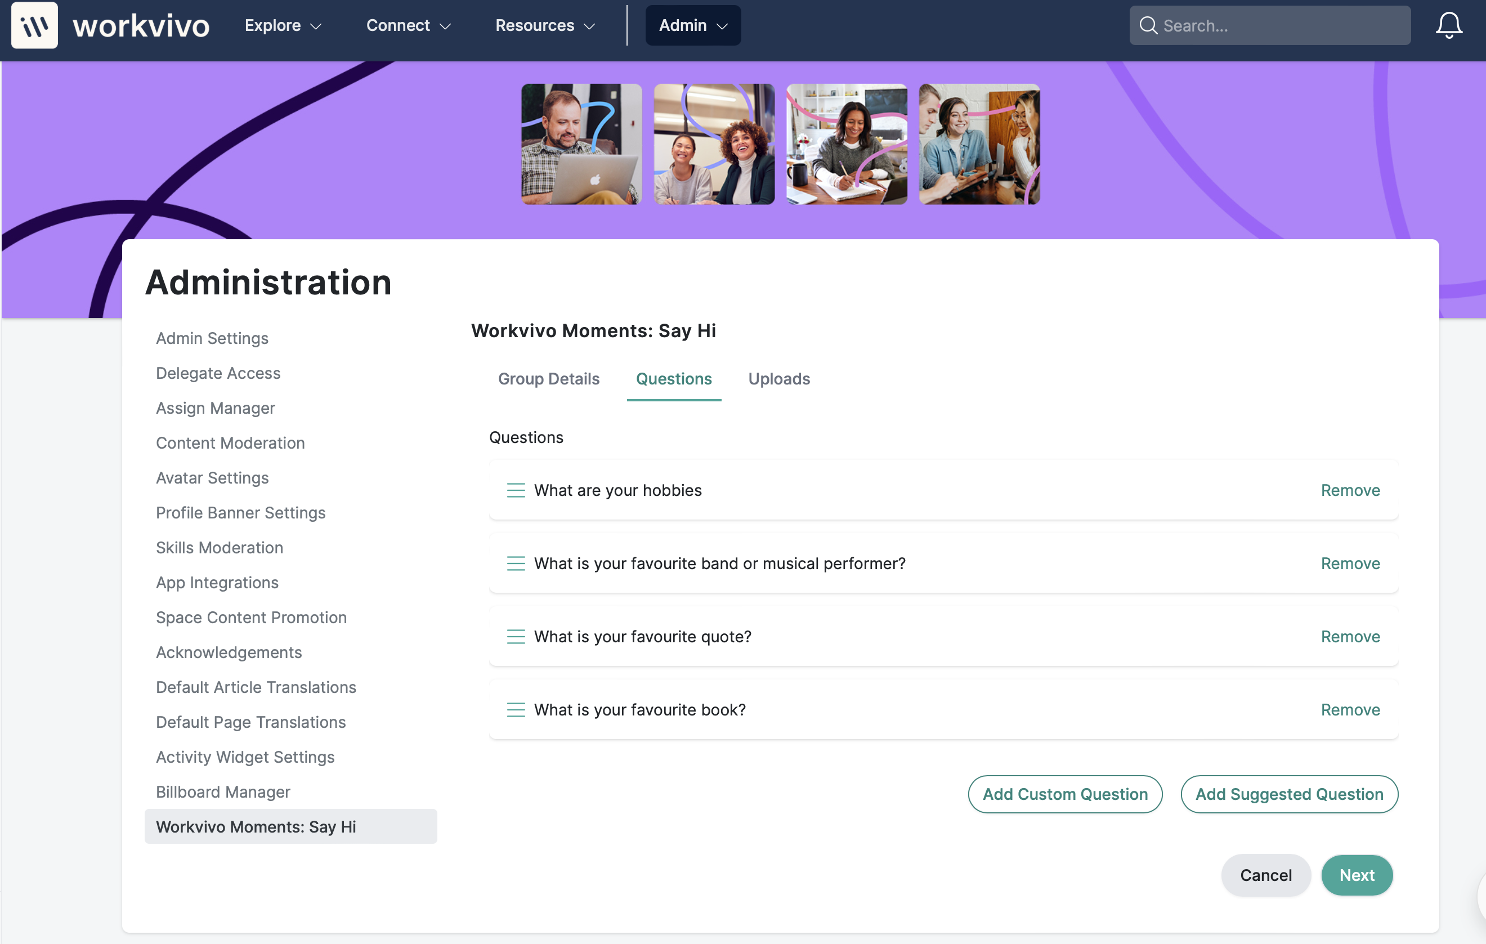1486x944 pixels.
Task: Grab the drag handle for hobbies question
Action: 516,490
